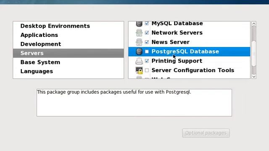The height and width of the screenshot is (151, 269).
Task: Uncheck the Network Servers checkbox
Action: coord(147,33)
